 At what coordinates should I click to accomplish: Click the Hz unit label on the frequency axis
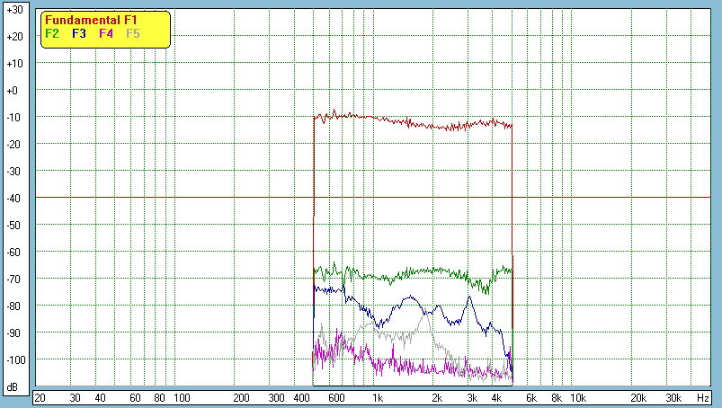703,397
